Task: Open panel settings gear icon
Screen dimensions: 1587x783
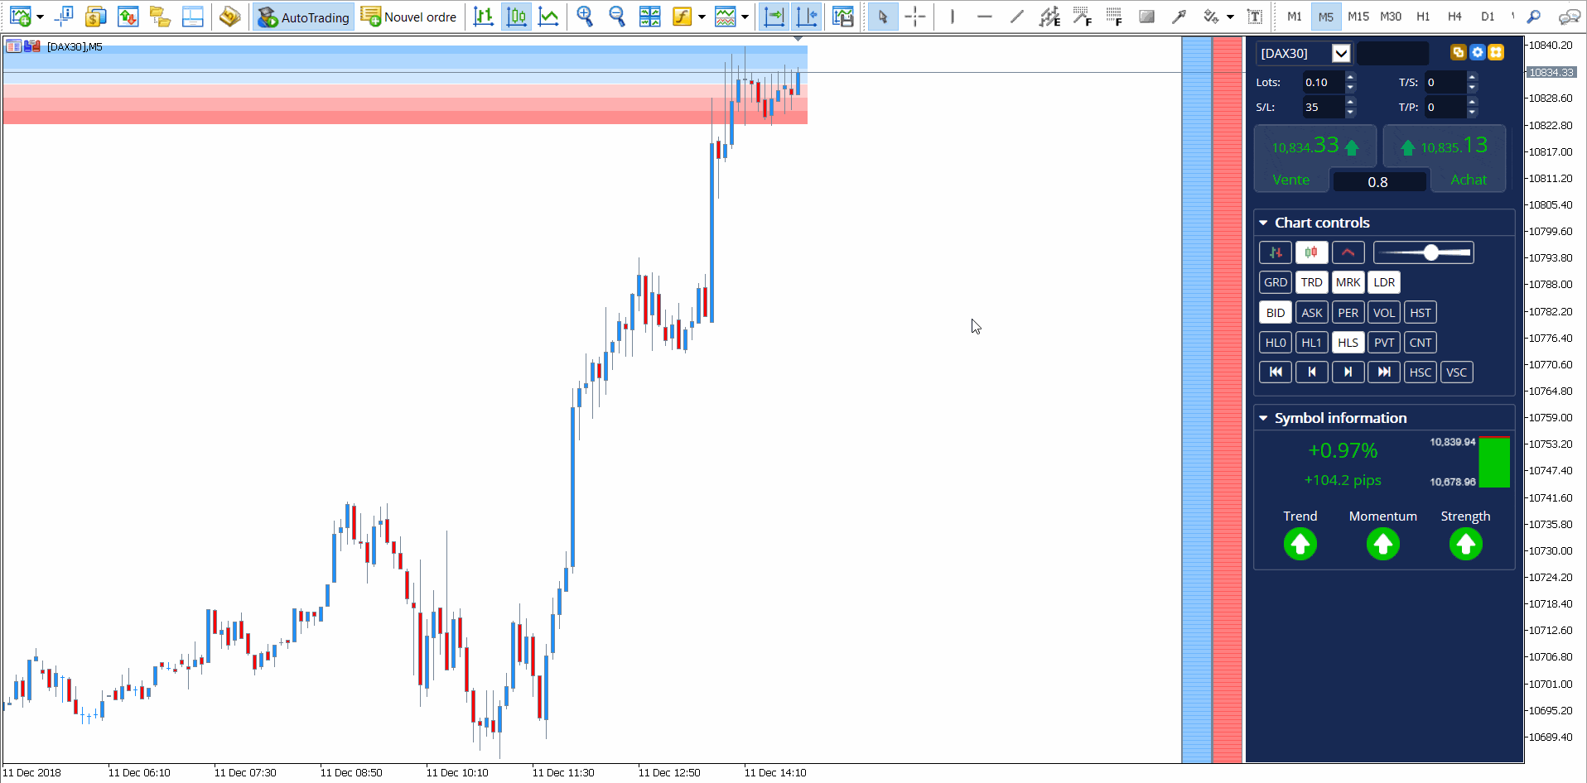Action: 1477,53
